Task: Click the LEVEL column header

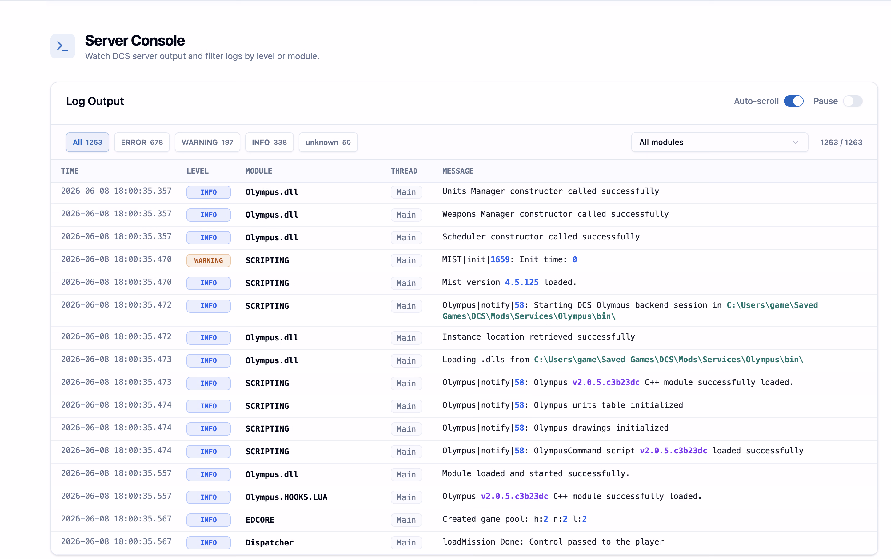Action: pyautogui.click(x=198, y=171)
